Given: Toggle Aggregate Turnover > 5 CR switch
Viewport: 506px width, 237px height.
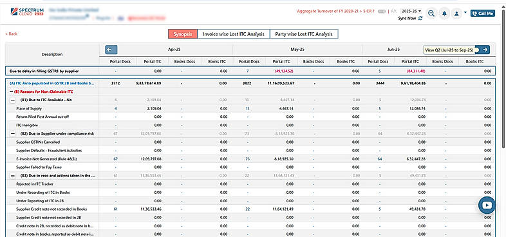Looking at the screenshot, I should pyautogui.click(x=382, y=12).
